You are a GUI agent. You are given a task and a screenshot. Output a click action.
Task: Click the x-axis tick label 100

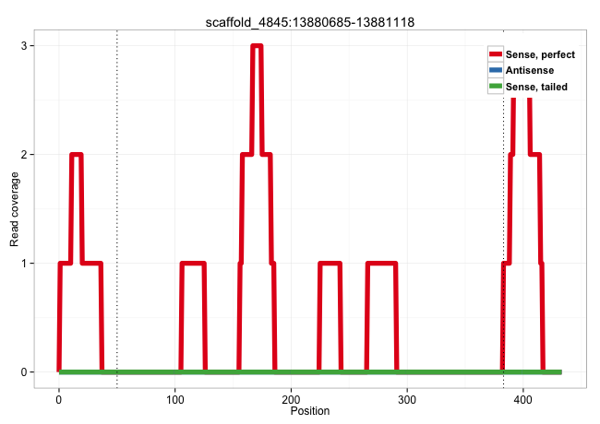click(x=175, y=399)
